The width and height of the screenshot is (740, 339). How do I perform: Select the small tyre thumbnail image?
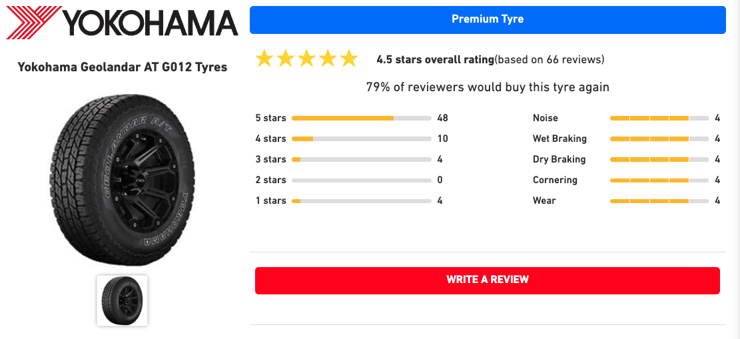click(x=123, y=301)
